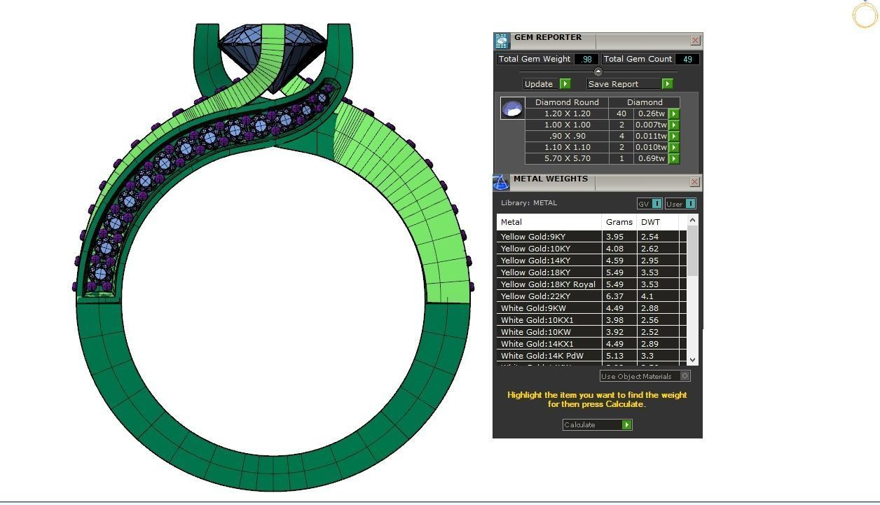Viewport: 880px width, 505px height.
Task: Toggle the GV library switch
Action: click(x=656, y=204)
